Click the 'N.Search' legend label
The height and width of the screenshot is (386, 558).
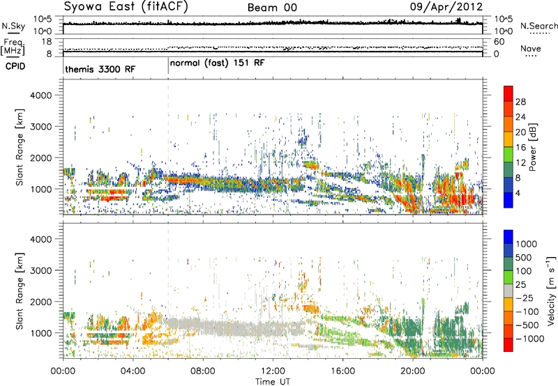(x=538, y=26)
